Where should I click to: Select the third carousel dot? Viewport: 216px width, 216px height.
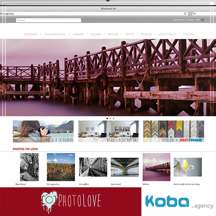(x=114, y=119)
